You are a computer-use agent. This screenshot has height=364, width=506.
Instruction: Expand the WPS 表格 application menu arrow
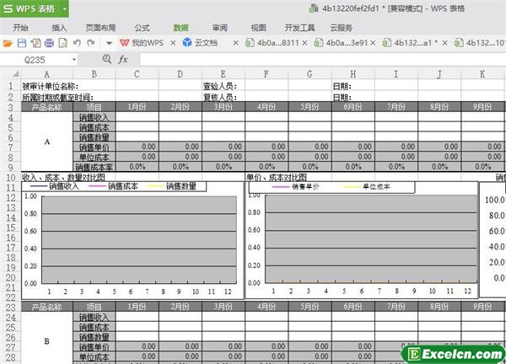(63, 9)
